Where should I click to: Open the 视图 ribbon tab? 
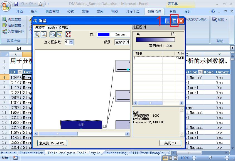pos(114,11)
